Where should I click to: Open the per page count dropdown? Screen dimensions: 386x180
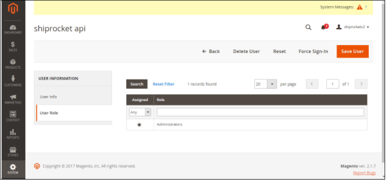pos(266,84)
